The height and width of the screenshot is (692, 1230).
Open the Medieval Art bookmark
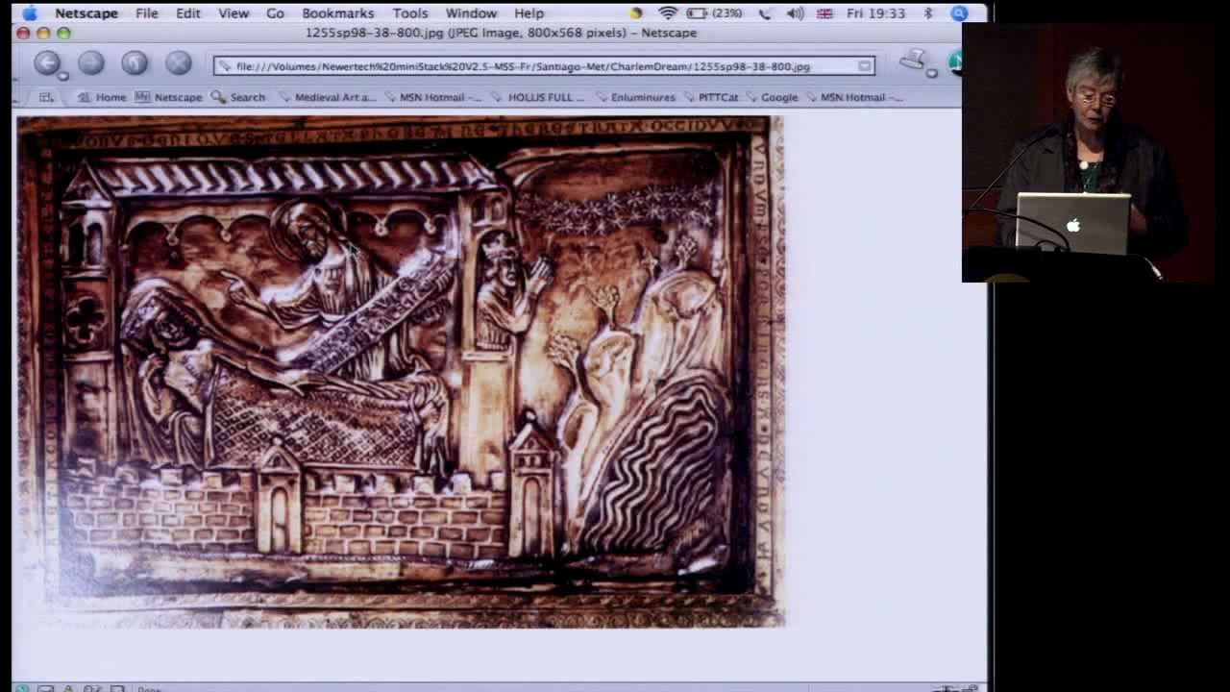[327, 97]
